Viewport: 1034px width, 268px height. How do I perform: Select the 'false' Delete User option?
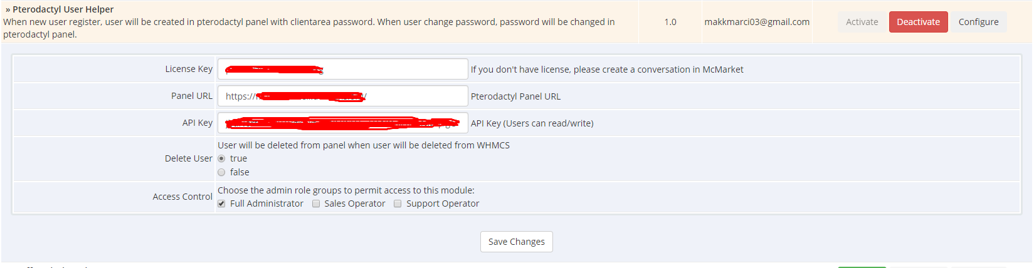tap(221, 172)
